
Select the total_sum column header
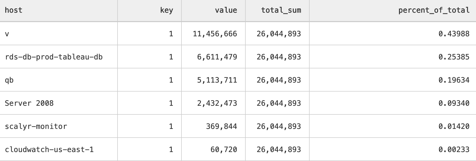(x=281, y=10)
